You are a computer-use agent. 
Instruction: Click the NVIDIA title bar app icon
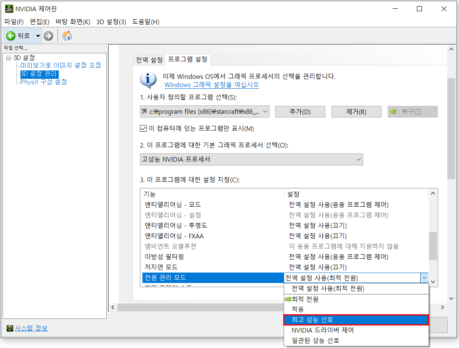click(9, 9)
